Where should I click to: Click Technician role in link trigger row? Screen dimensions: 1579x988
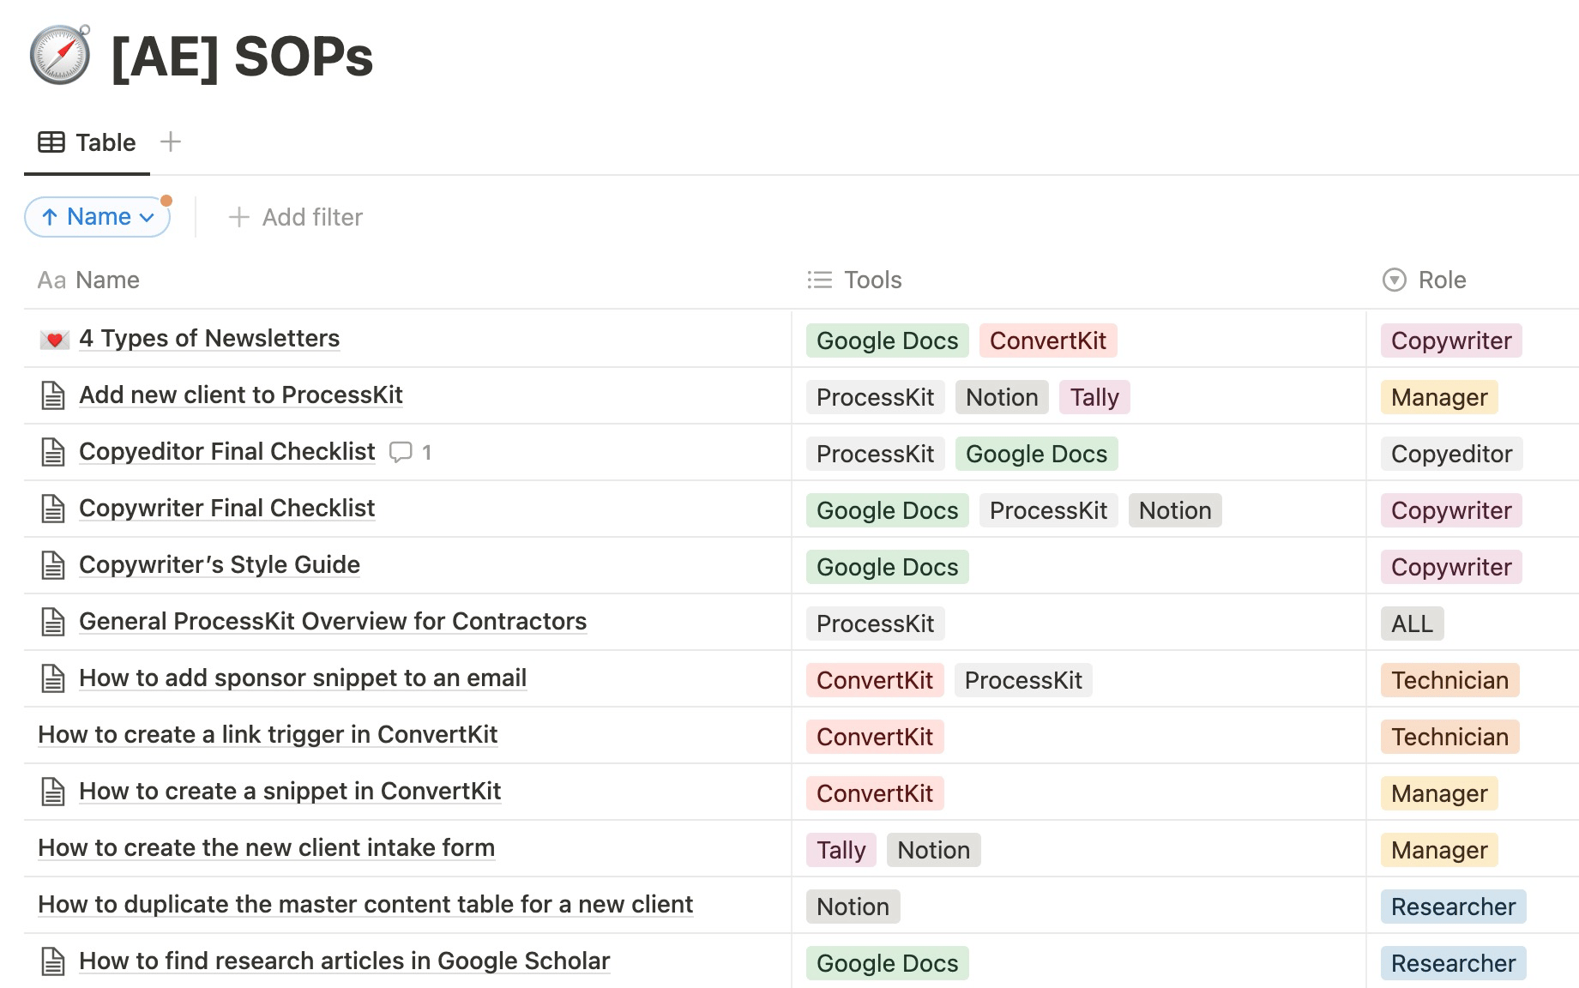click(1449, 737)
